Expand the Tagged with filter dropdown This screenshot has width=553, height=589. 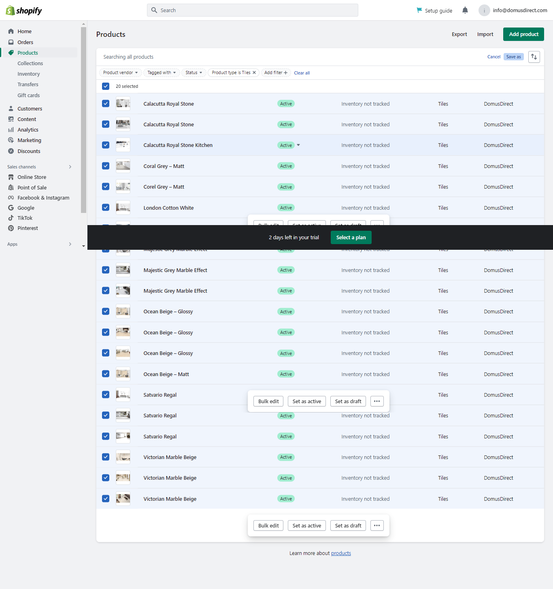point(162,73)
